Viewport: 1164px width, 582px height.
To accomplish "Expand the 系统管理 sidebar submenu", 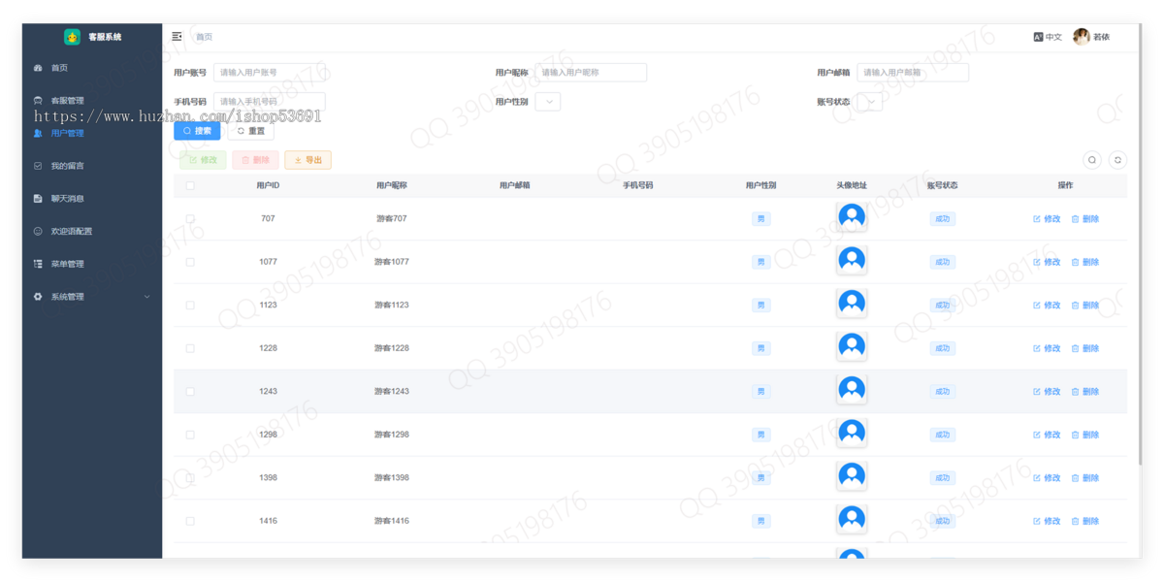I will coord(92,297).
